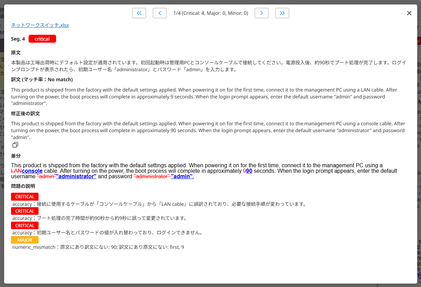This screenshot has height=287, width=421.
Task: Click the Seg. 4 label
Action: pos(18,39)
